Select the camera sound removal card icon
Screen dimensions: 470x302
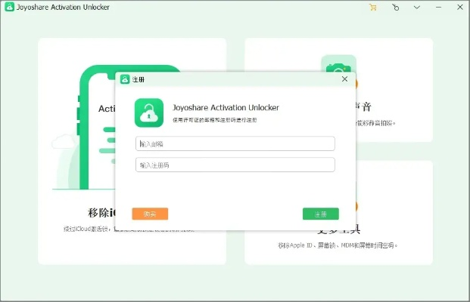[x=338, y=64]
